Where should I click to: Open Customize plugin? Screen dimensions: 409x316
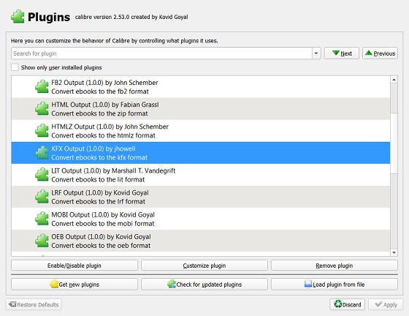[204, 266]
